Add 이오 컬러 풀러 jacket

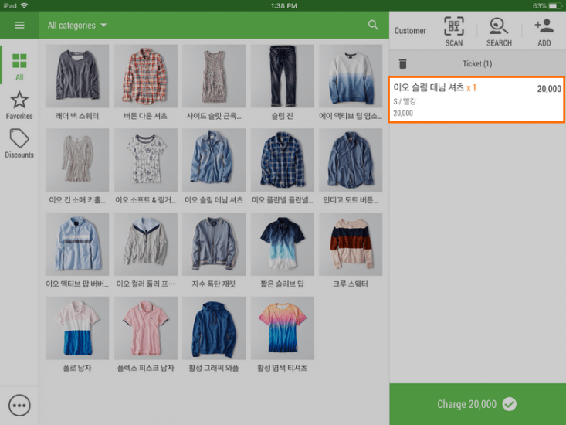pyautogui.click(x=145, y=250)
